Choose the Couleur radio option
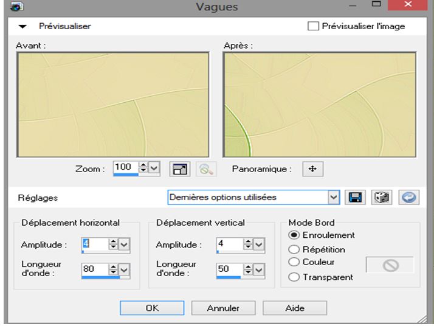The height and width of the screenshot is (326, 434). (294, 262)
